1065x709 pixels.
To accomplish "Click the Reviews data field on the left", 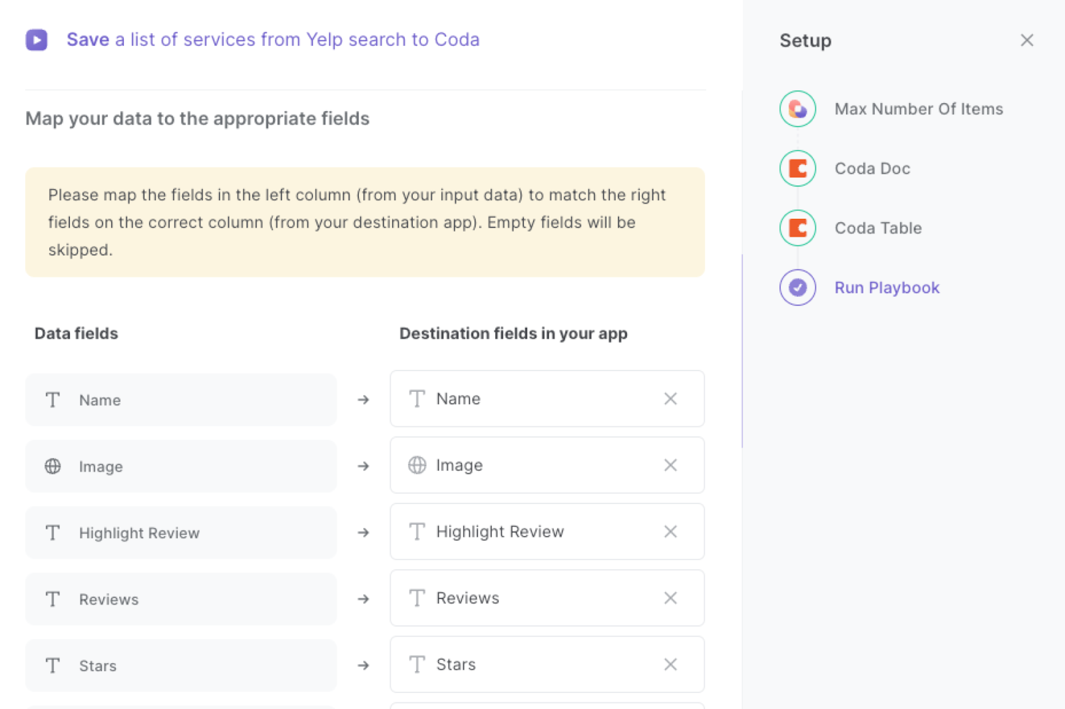I will point(181,599).
